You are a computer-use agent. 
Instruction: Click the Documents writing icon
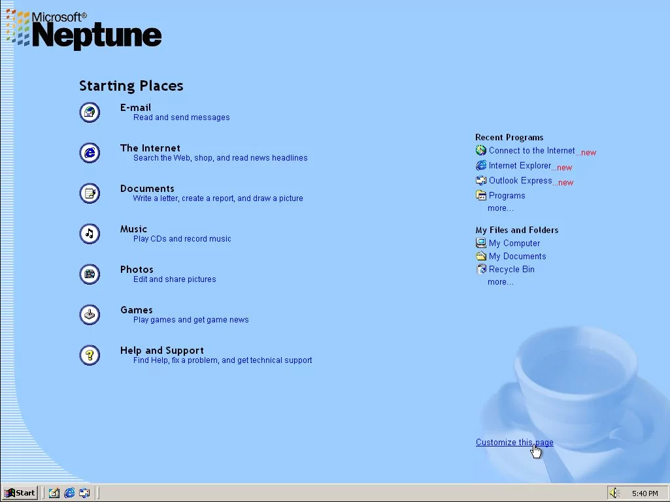point(90,193)
